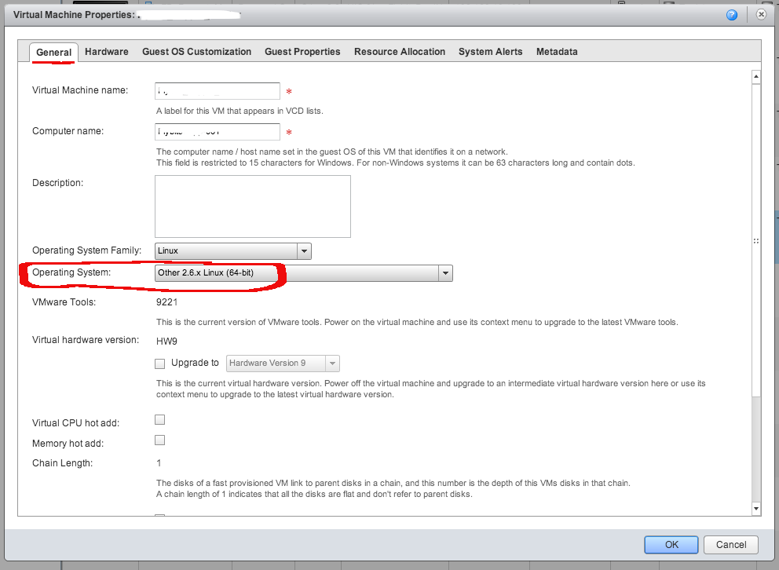Screen dimensions: 779x570
Task: Click the scrollbar up arrow
Action: coord(756,77)
